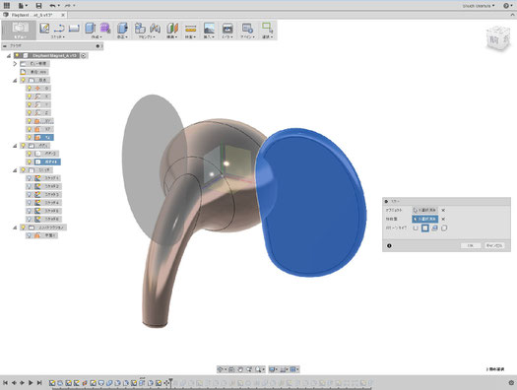Collapse the root component in the browser

pyautogui.click(x=9, y=56)
